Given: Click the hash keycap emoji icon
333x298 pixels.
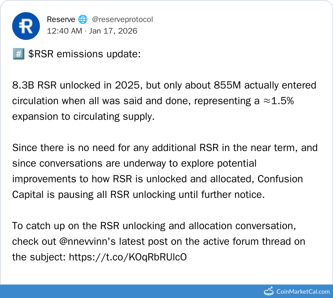Looking at the screenshot, I should 18,54.
